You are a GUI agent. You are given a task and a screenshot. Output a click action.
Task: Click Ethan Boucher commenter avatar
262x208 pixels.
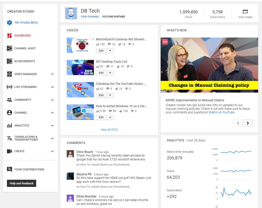(70, 198)
